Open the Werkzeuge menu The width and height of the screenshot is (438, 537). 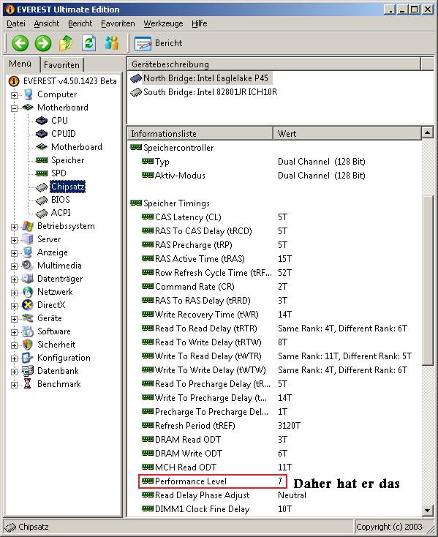(x=163, y=23)
